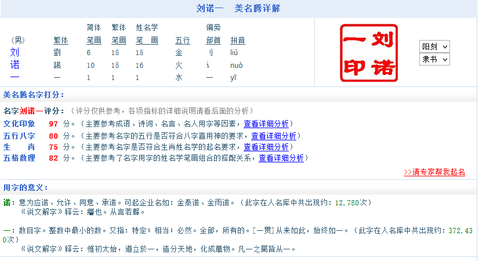The width and height of the screenshot is (479, 261).
Task: View detailed analysis for 五行八字 score
Action: click(274, 136)
